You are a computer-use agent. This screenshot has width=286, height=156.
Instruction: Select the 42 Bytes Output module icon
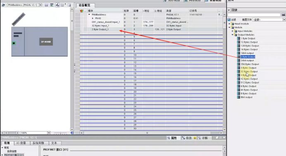click(x=238, y=79)
